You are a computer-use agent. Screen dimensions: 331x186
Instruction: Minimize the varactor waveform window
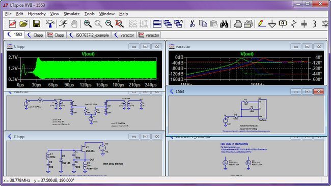296,46
